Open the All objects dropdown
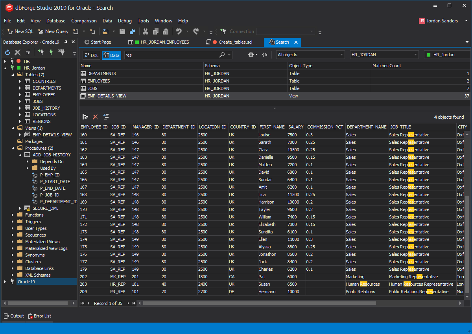 click(x=310, y=55)
